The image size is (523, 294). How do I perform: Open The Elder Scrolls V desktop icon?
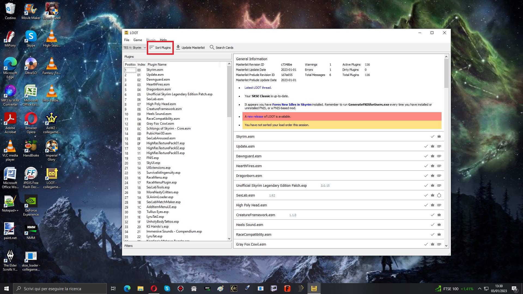point(10,260)
